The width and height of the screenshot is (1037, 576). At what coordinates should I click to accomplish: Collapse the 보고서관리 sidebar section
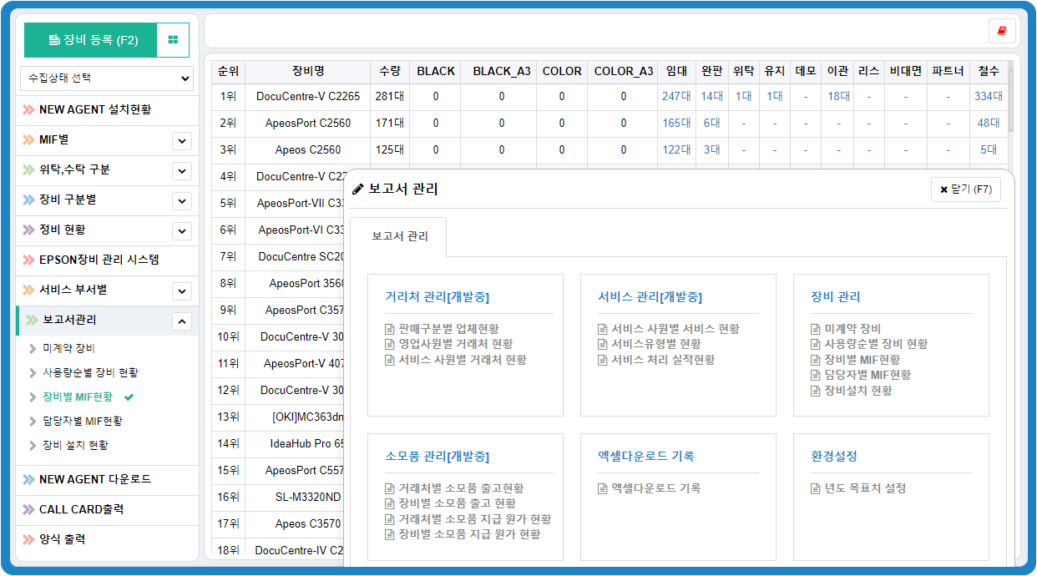[182, 321]
